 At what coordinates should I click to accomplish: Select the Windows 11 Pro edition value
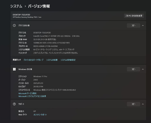[40, 76]
